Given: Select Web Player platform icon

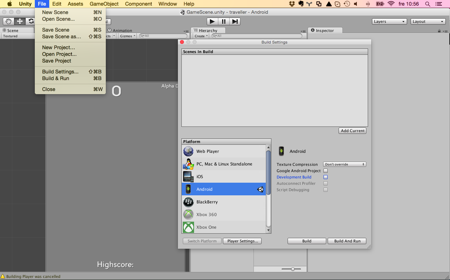Looking at the screenshot, I should tap(188, 151).
